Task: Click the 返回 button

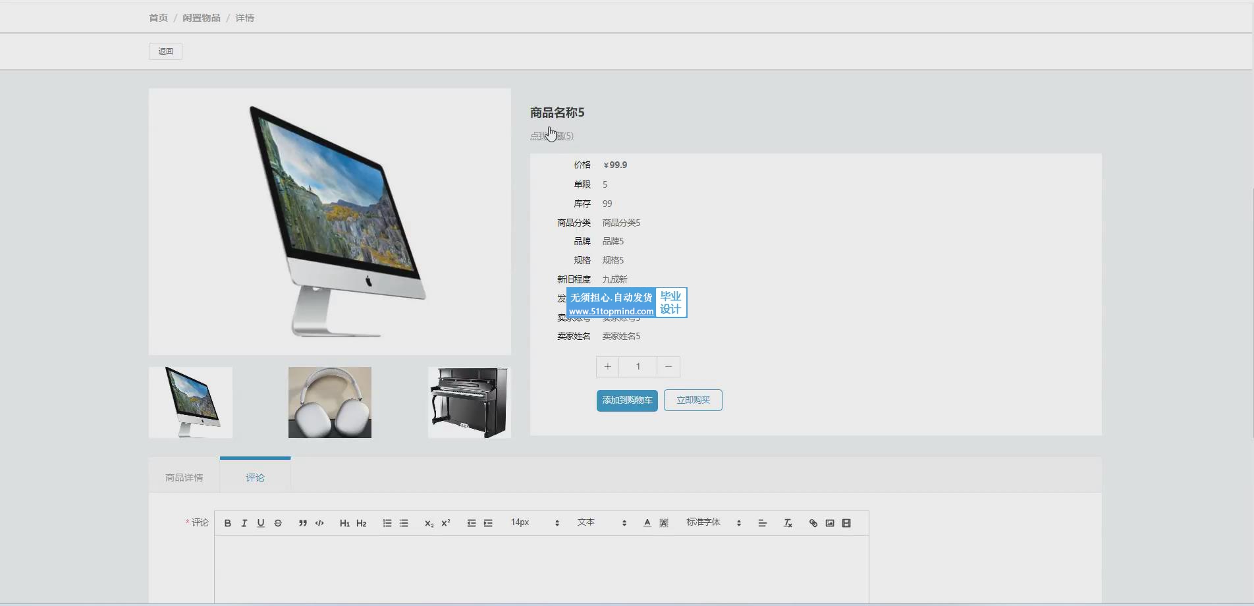Action: [x=165, y=51]
